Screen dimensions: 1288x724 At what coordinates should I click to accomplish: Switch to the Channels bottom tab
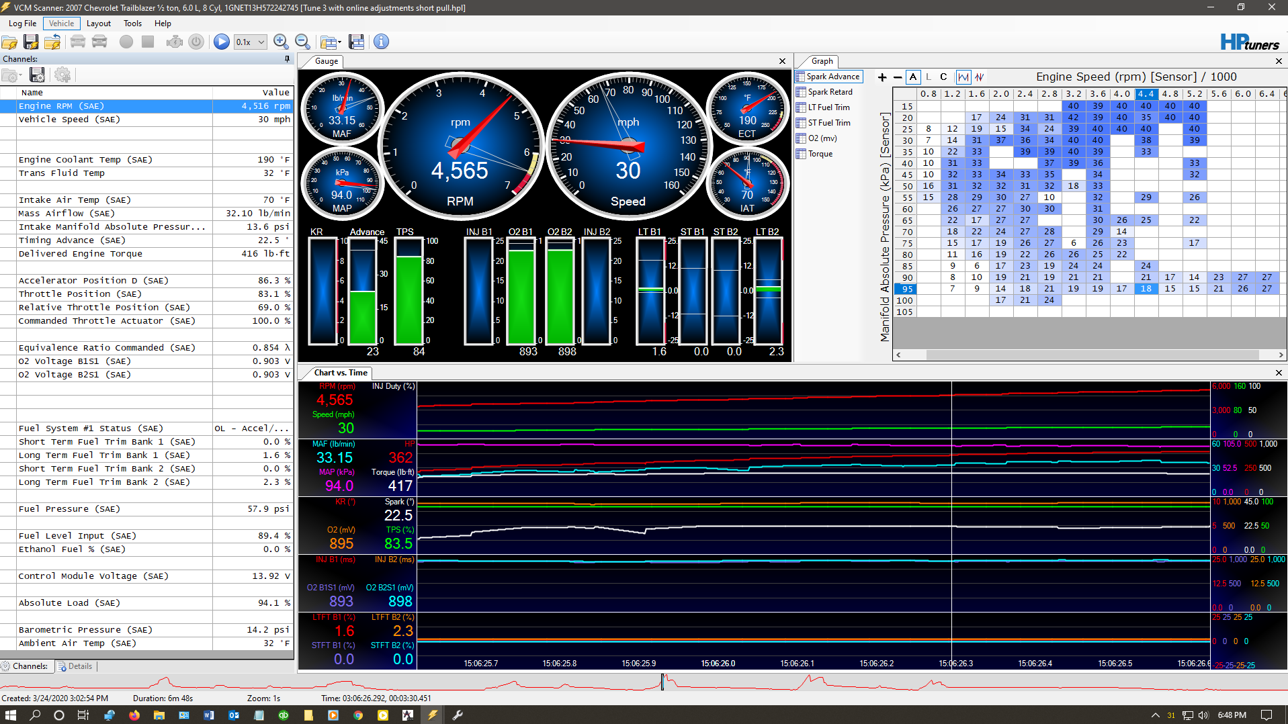pyautogui.click(x=26, y=666)
